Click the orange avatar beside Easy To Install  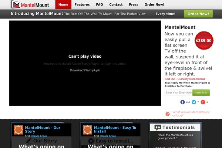(x=87, y=130)
